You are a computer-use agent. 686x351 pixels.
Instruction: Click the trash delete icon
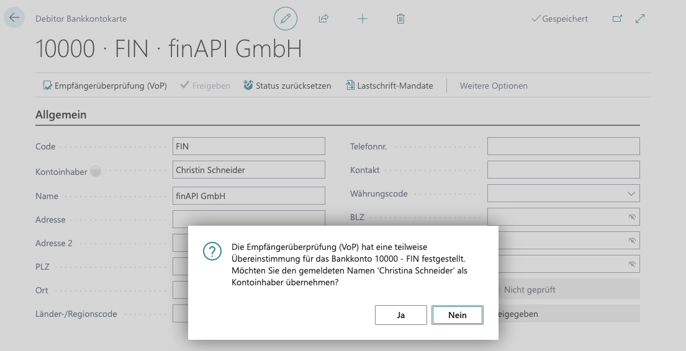tap(400, 19)
